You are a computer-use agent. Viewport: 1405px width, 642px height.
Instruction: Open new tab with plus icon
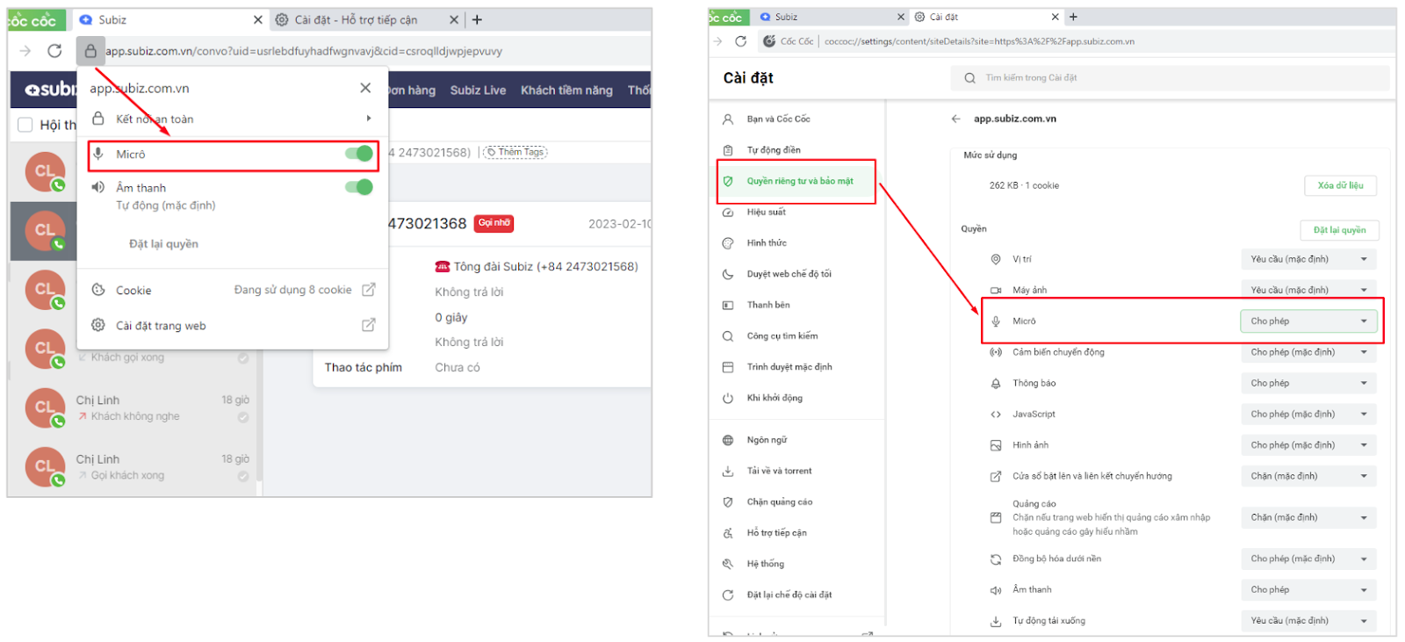pos(477,19)
